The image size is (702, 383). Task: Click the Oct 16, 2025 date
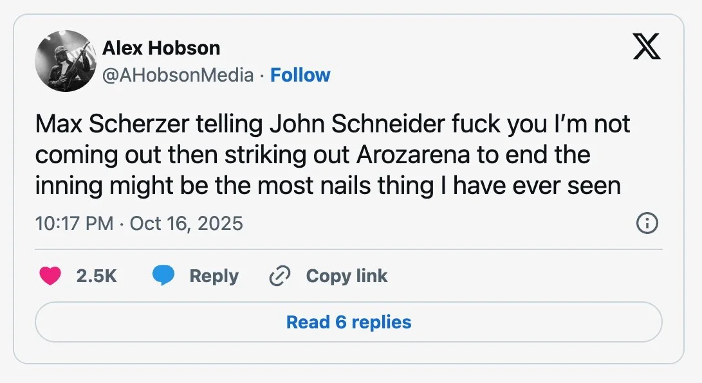[x=187, y=224]
